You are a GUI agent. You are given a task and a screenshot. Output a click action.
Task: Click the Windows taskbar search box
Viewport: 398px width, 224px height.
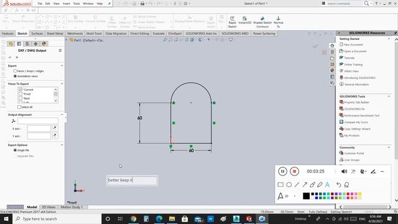(x=57, y=218)
